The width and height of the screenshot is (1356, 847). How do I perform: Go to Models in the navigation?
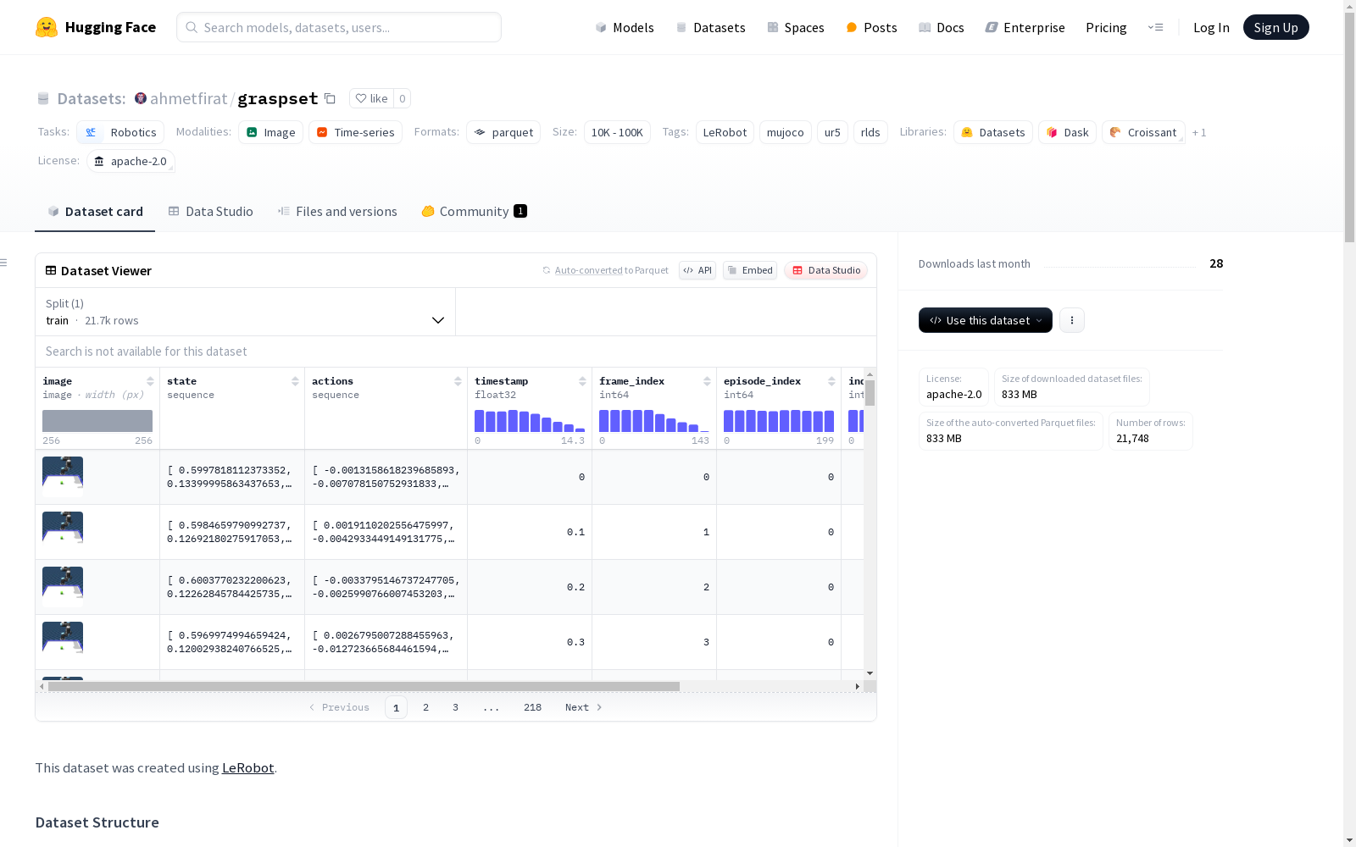pos(625,27)
